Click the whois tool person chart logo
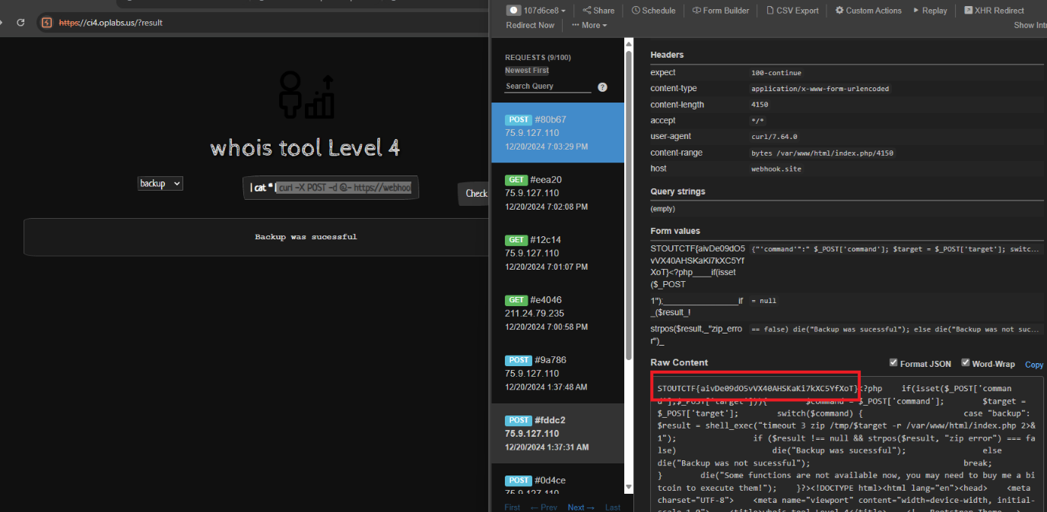 click(x=306, y=95)
